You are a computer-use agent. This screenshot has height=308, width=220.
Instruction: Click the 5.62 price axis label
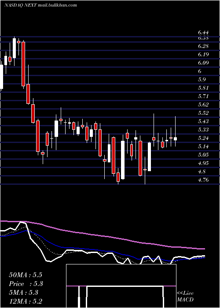203,105
